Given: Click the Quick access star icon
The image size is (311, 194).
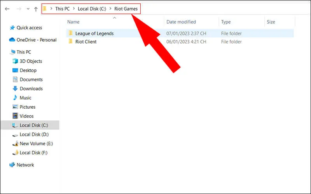Looking at the screenshot, I should tap(12, 27).
